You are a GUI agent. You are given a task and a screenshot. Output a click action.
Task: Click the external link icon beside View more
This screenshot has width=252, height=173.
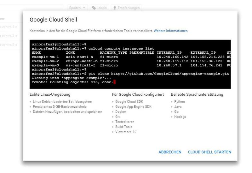click(135, 132)
